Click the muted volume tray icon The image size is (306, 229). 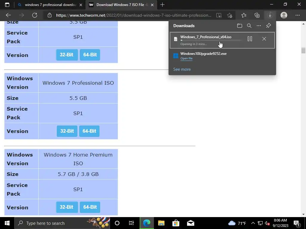pos(267,223)
